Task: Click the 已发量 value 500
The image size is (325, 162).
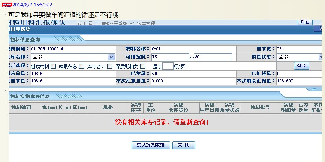Action: coord(155,74)
